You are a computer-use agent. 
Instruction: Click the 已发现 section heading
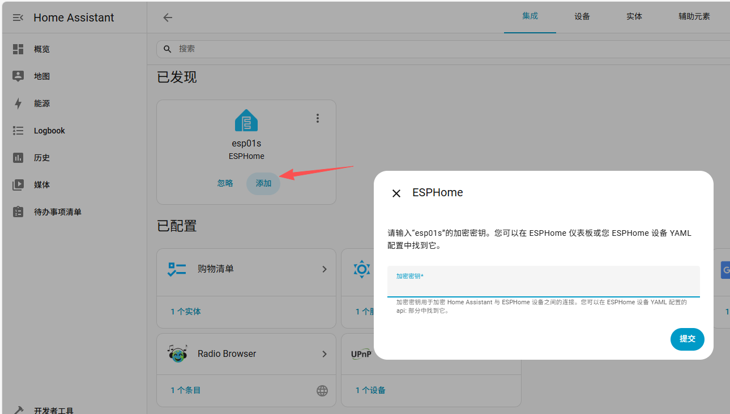[x=177, y=77]
